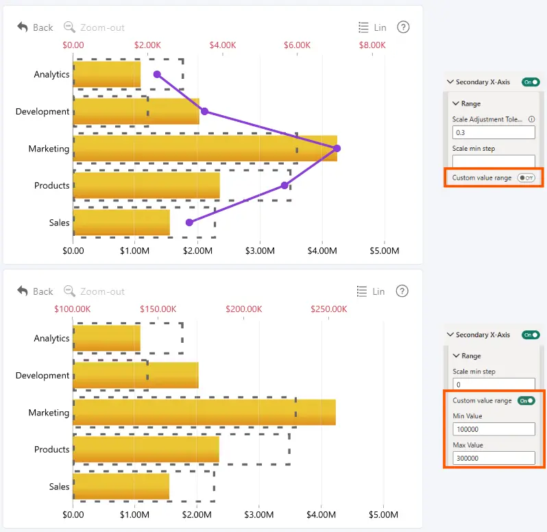Disable the Custom value range toggle that is On

526,400
